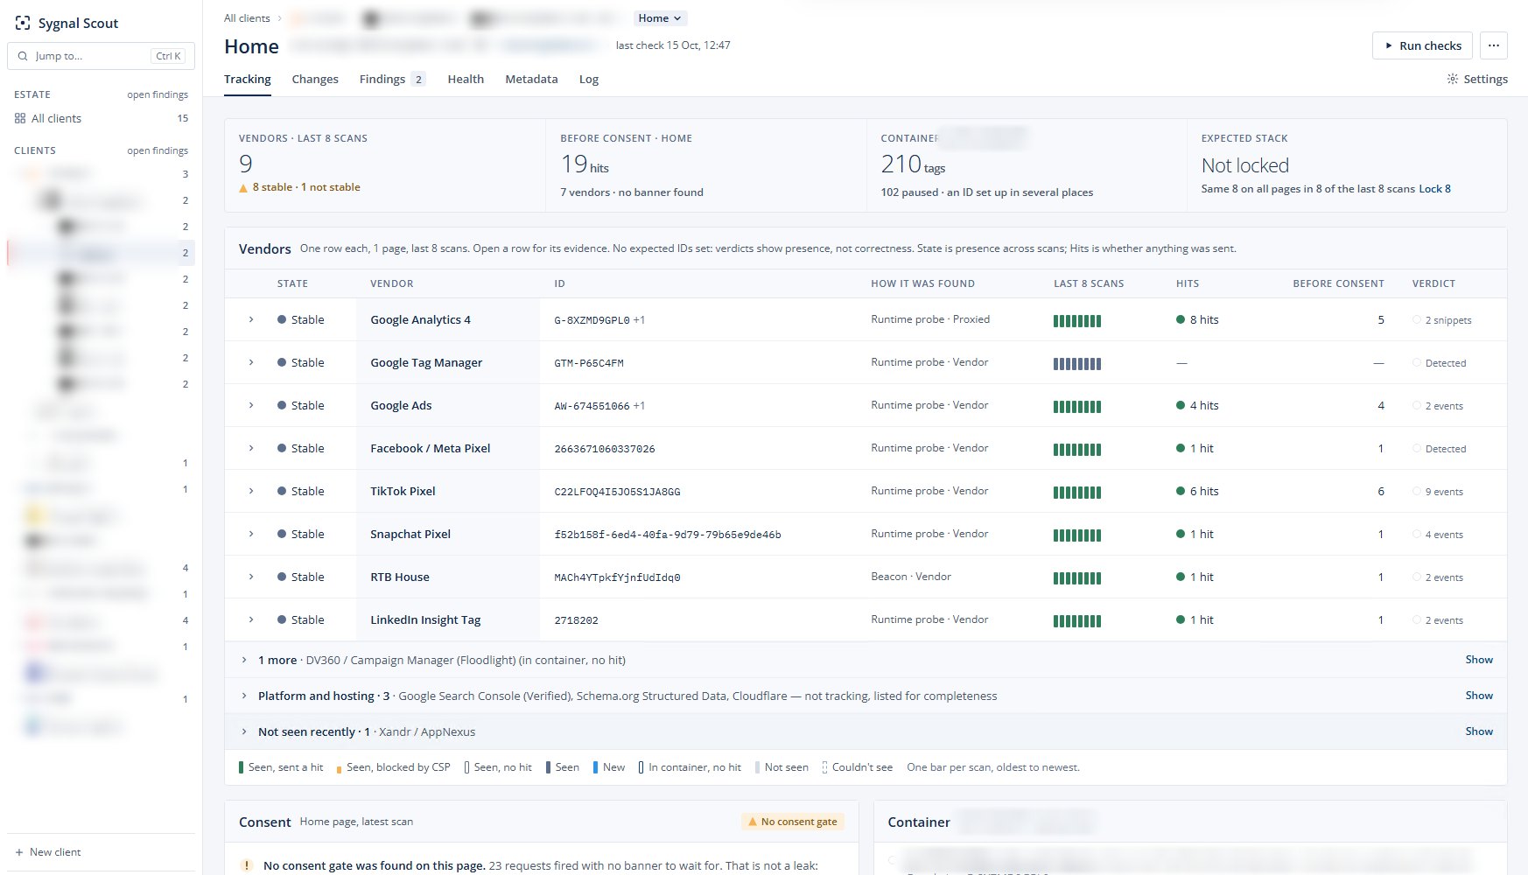Expand the Not seen recently group
1528x875 pixels.
pyautogui.click(x=244, y=731)
